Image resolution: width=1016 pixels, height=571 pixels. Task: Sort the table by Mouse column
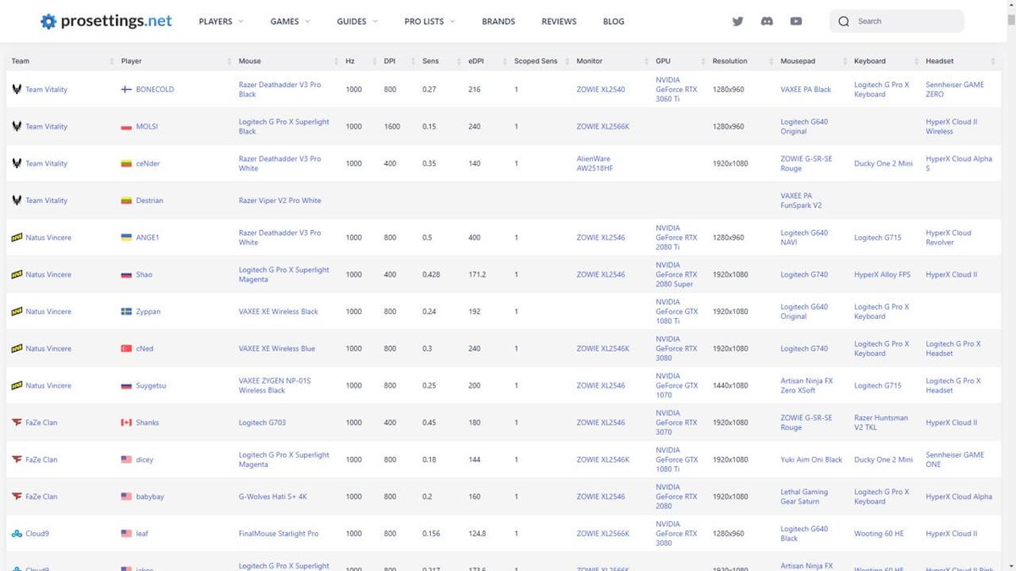click(x=286, y=61)
